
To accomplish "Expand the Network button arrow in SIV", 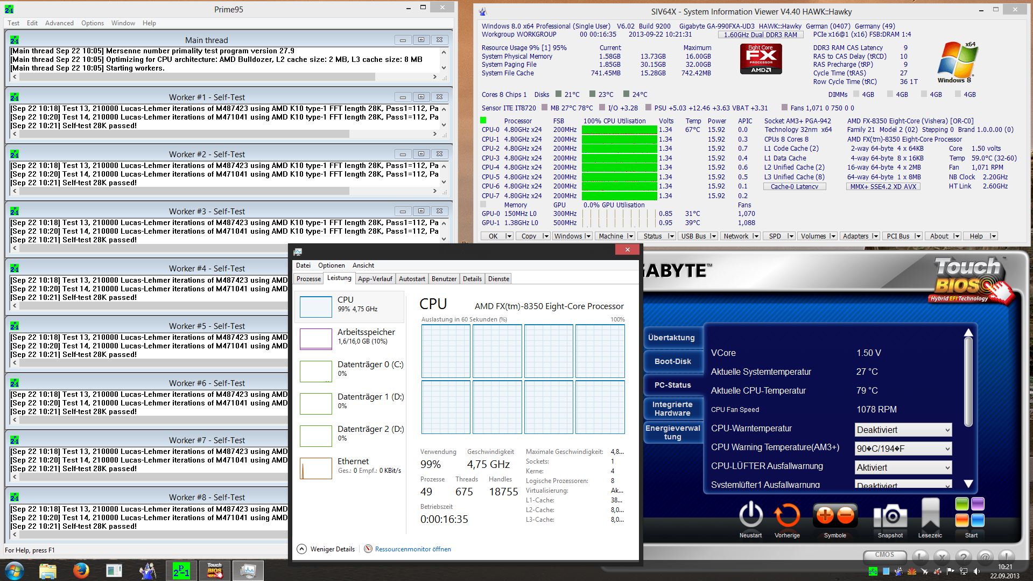I will click(756, 236).
